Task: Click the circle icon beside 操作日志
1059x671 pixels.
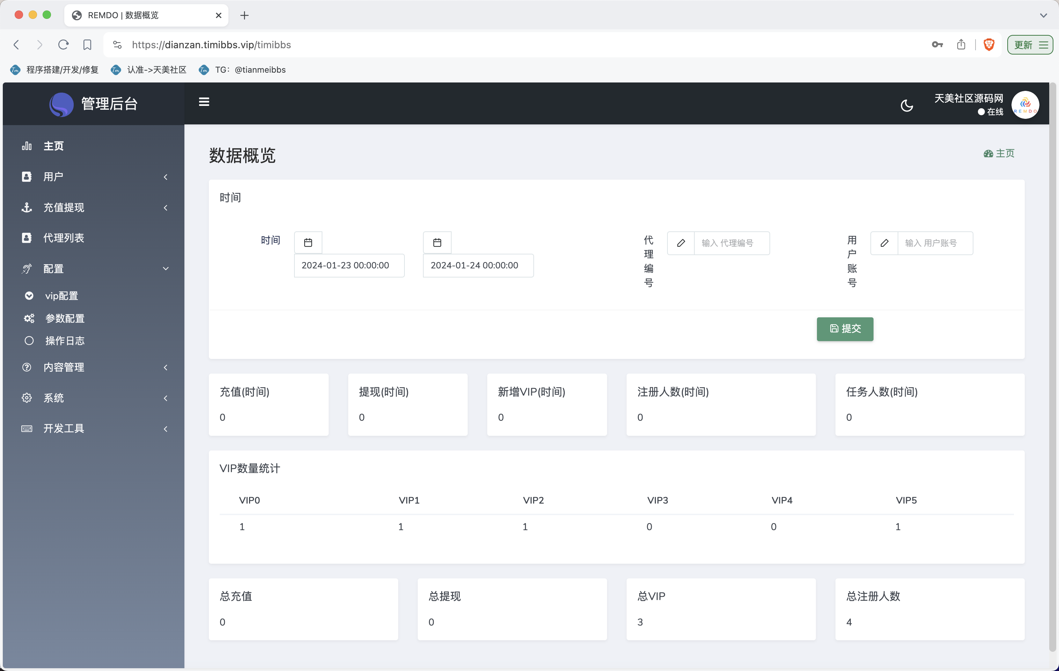Action: click(x=29, y=340)
